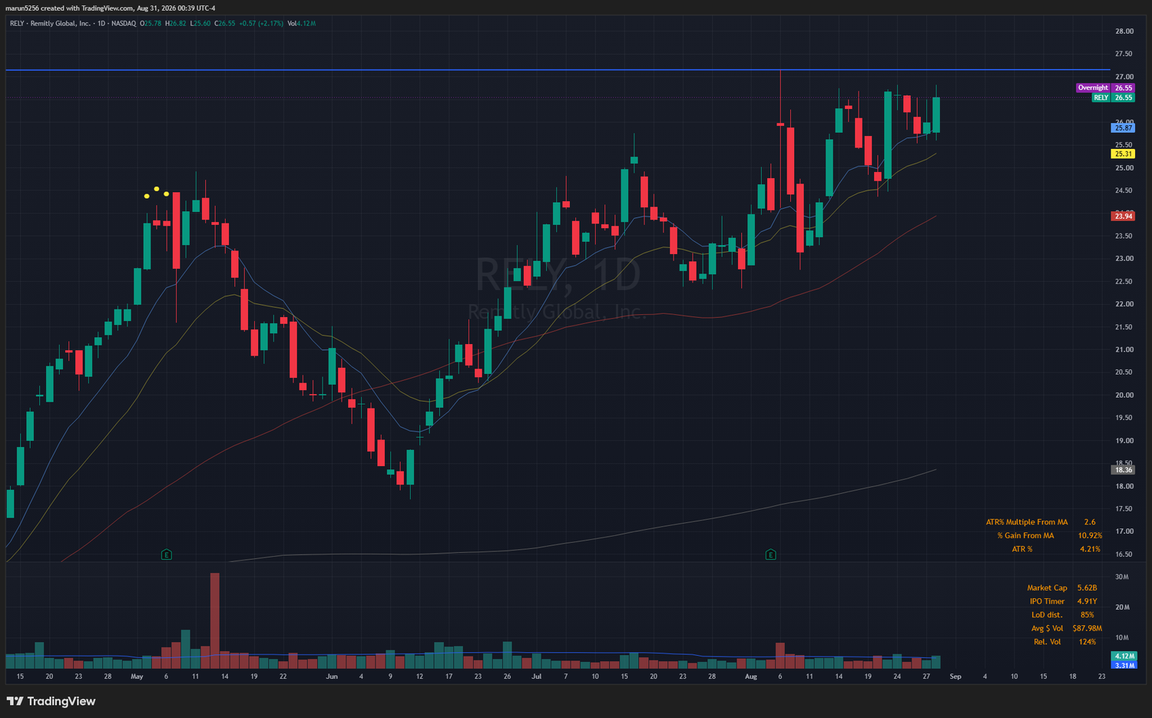Click the 'Avg $ Vol' label
The image size is (1152, 718).
pyautogui.click(x=1048, y=628)
